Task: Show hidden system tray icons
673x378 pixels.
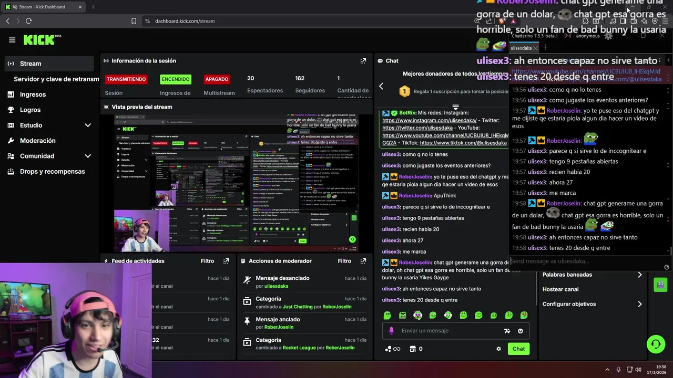Action: click(x=607, y=370)
